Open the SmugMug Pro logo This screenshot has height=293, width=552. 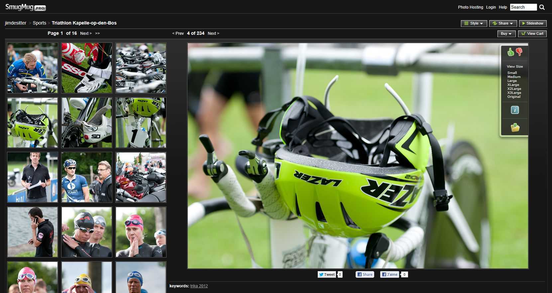coord(26,7)
